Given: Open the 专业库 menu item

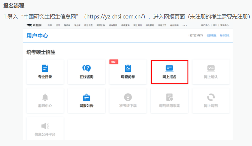Looking at the screenshot, I should tap(77, 25).
